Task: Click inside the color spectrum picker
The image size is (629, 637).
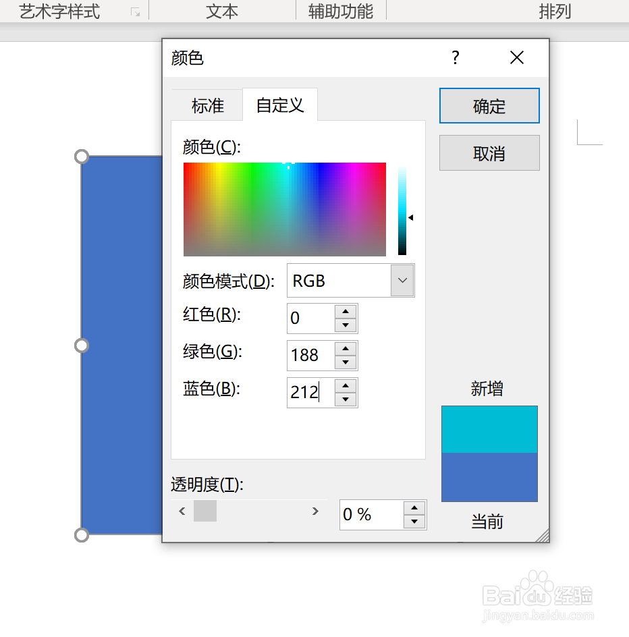Action: click(x=284, y=209)
